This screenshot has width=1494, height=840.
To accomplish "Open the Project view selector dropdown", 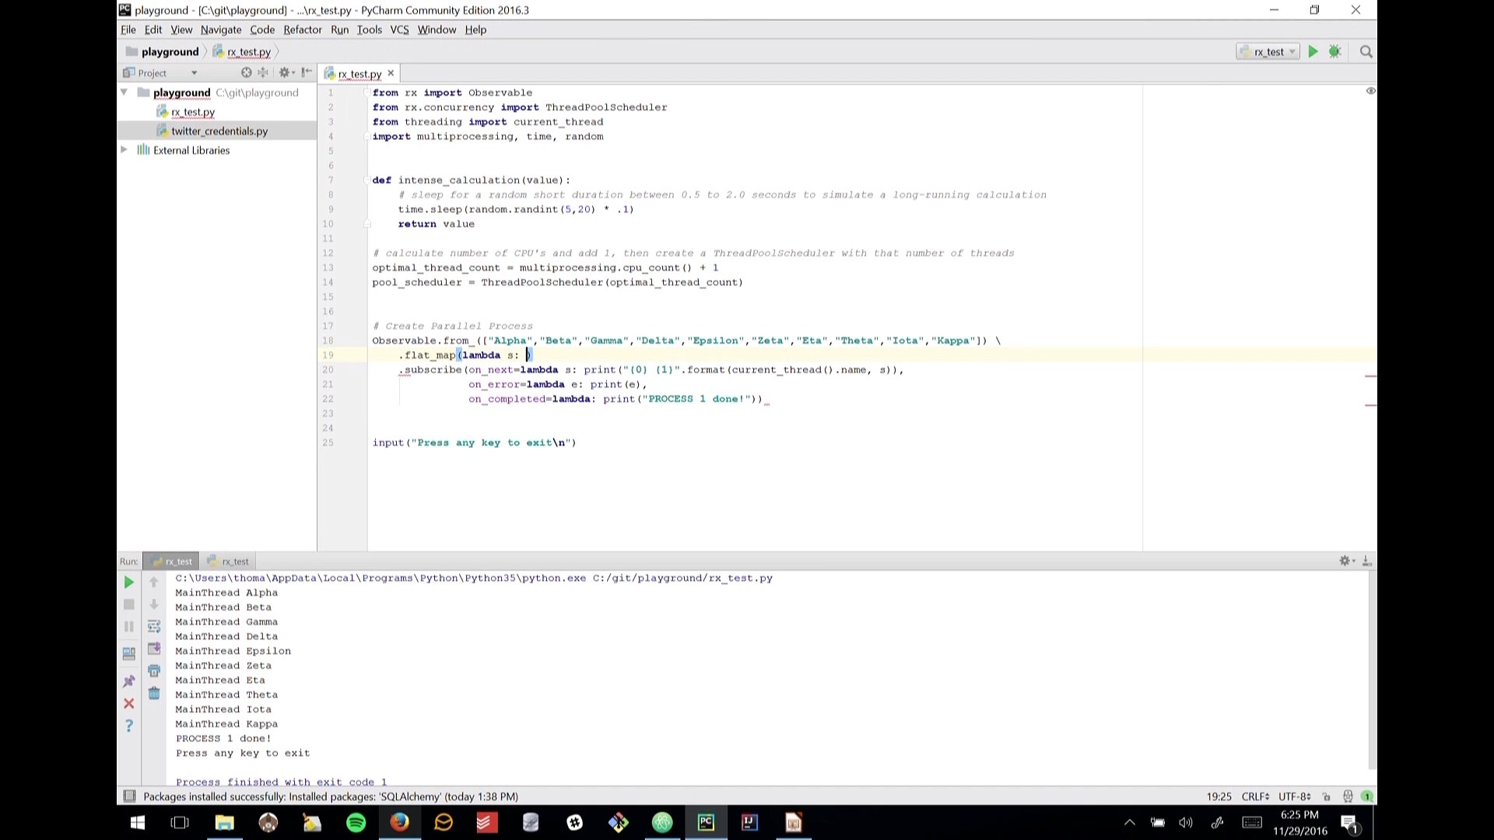I will [x=160, y=72].
